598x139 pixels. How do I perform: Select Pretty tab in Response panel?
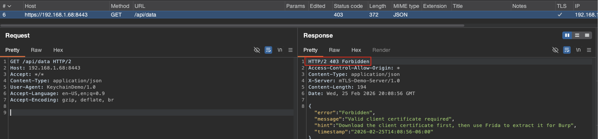click(x=310, y=50)
